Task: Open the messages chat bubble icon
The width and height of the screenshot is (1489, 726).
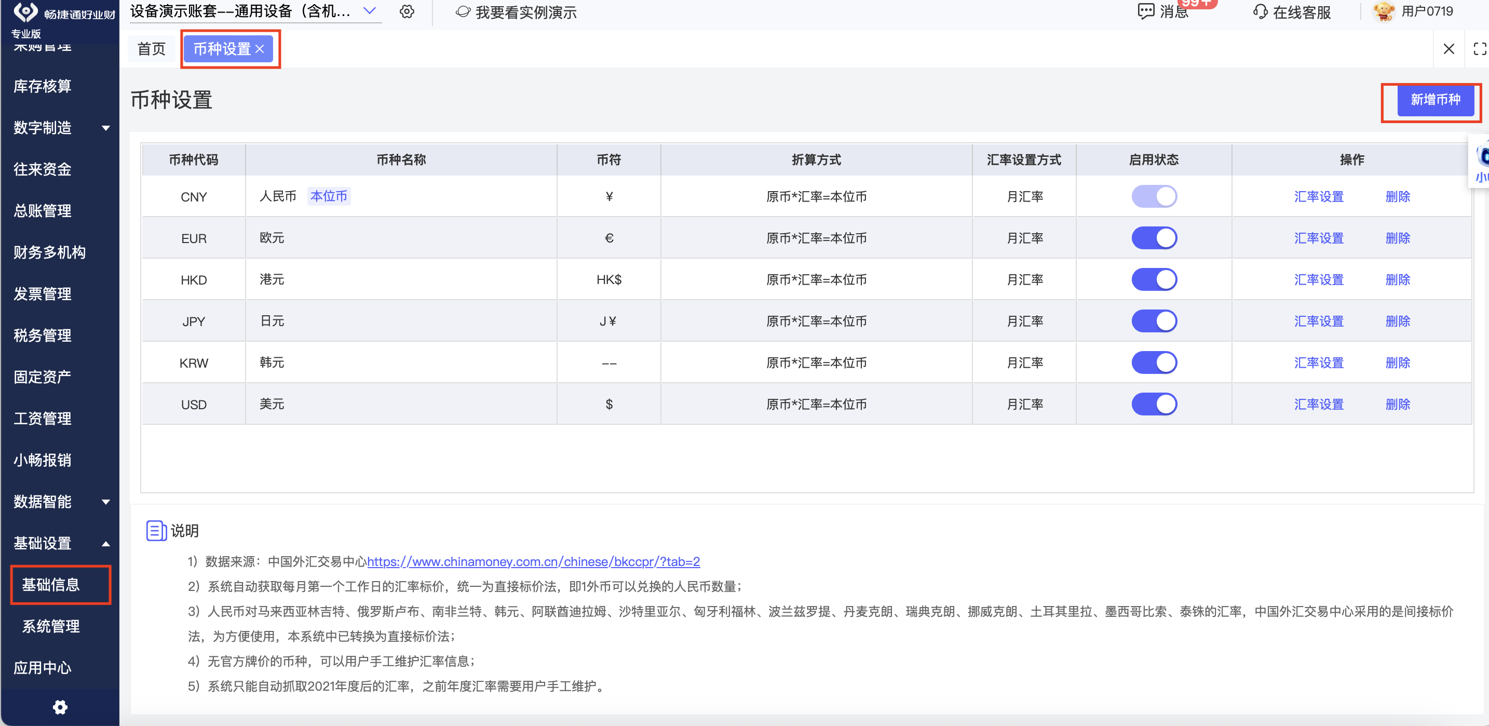Action: tap(1145, 11)
